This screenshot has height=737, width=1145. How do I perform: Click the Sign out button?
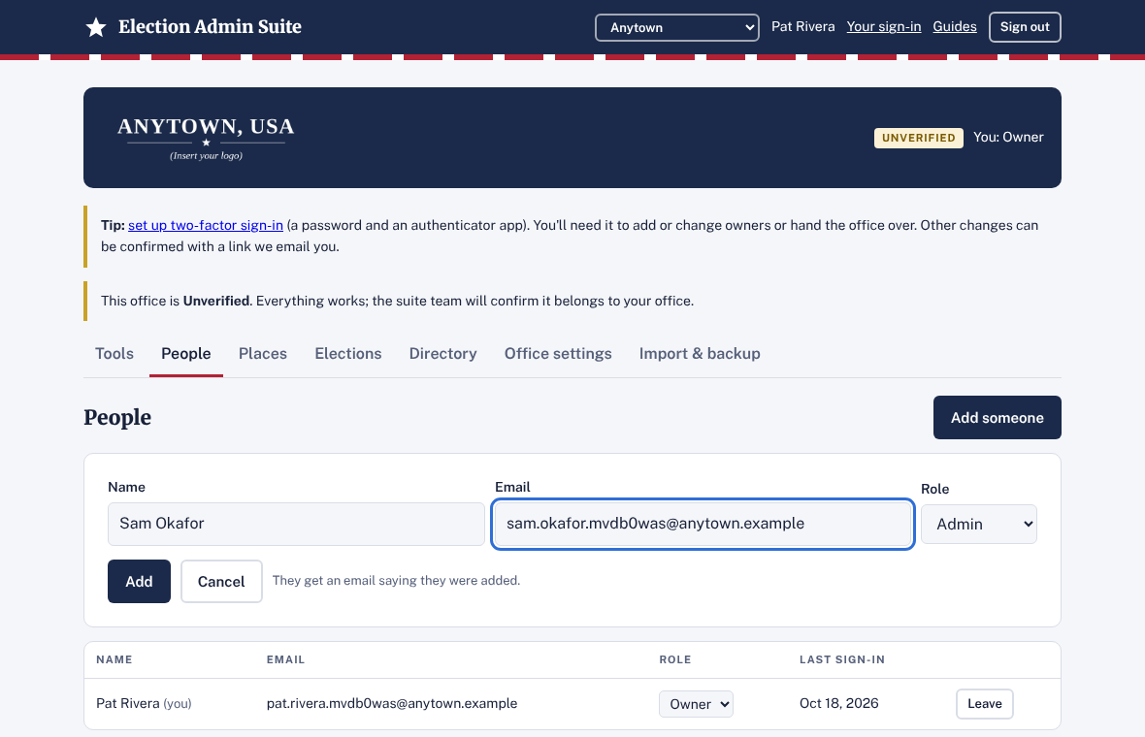1025,27
